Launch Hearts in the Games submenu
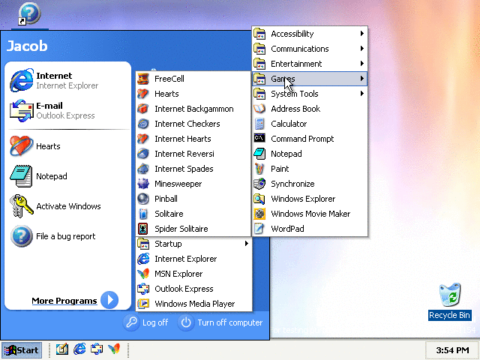This screenshot has width=480, height=360. [193, 94]
